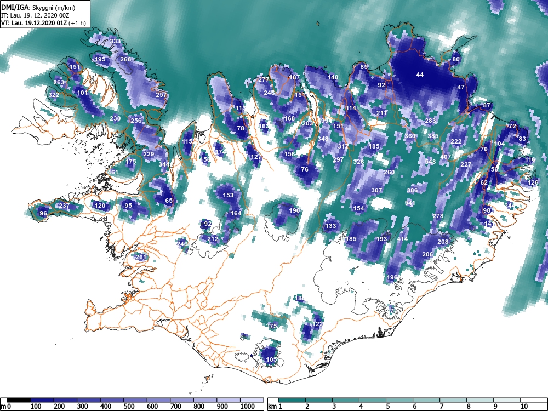Screen dimensions: 548x411
Task: Click visibility value 120 on the map
Action: tap(100, 205)
